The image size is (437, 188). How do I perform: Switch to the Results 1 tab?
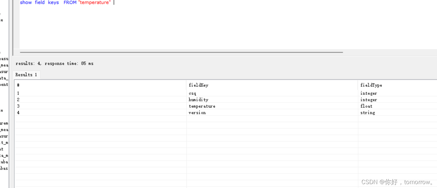click(x=26, y=74)
